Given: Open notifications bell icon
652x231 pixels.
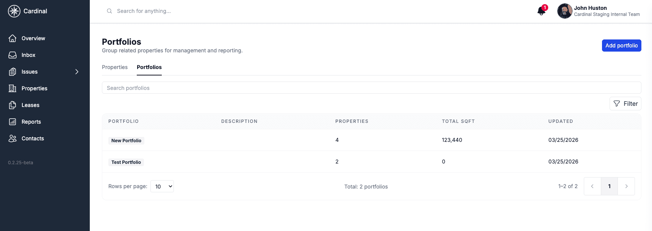Looking at the screenshot, I should [541, 11].
